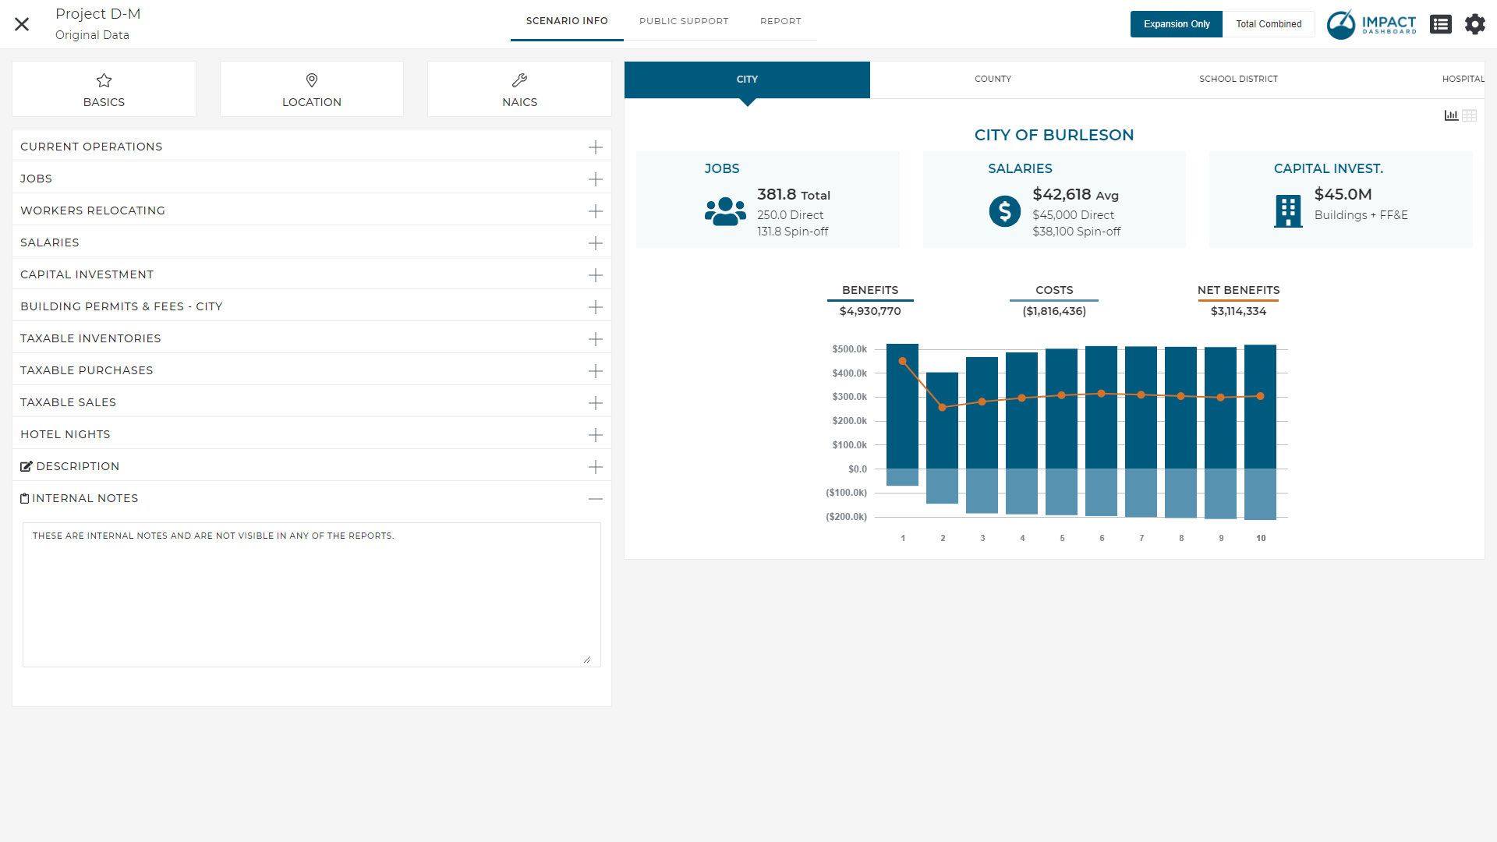Select Total Combined toggle
Viewport: 1497px width, 842px height.
click(1268, 24)
